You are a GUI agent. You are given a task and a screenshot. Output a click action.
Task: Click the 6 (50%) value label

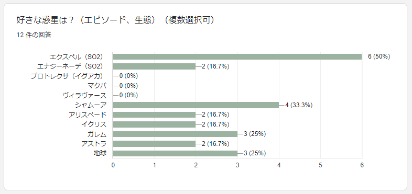tap(379, 56)
